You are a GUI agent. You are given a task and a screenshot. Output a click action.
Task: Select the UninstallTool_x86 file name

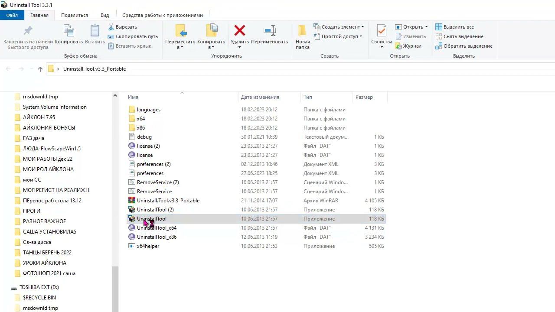coord(157,237)
